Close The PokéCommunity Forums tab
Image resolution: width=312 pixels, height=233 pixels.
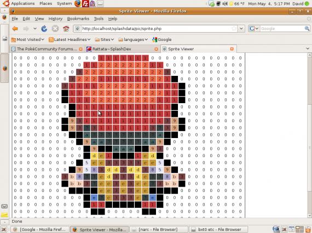(x=80, y=49)
